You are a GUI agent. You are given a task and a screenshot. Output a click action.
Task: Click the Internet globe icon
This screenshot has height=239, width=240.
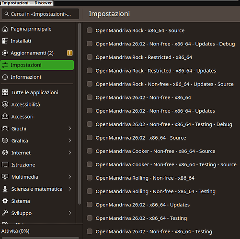point(5,152)
